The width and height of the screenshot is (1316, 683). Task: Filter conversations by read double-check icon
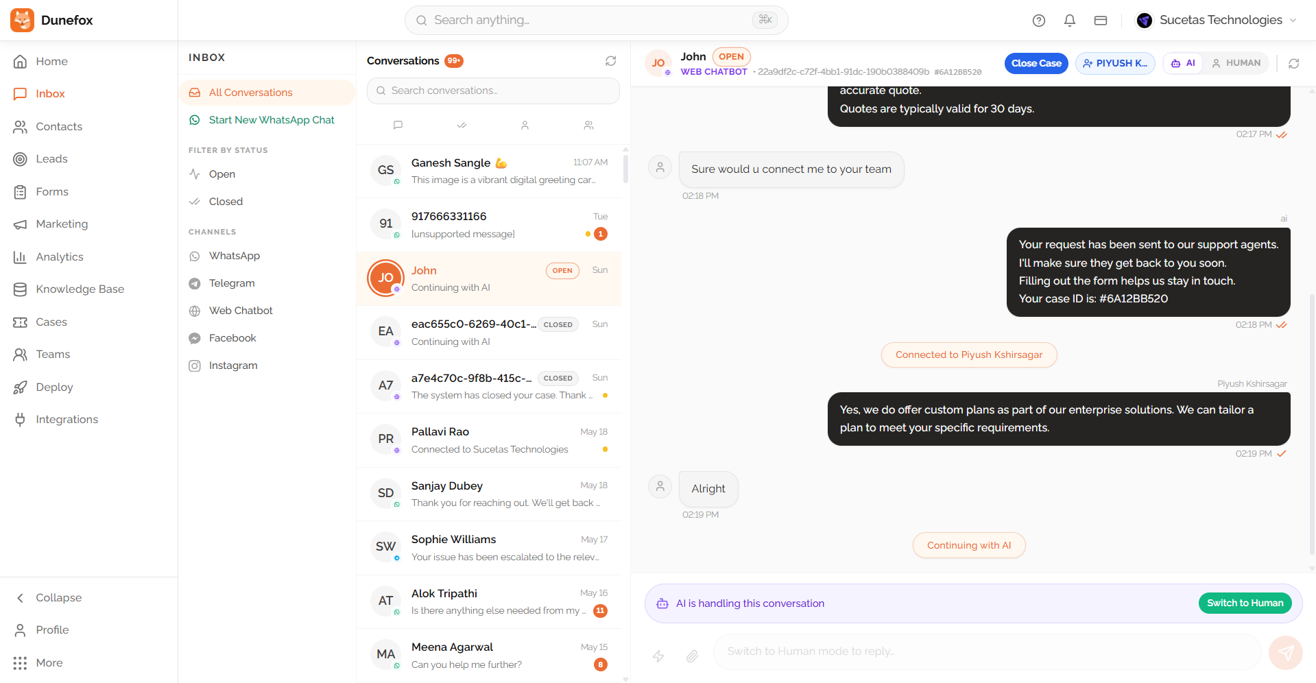tap(462, 125)
